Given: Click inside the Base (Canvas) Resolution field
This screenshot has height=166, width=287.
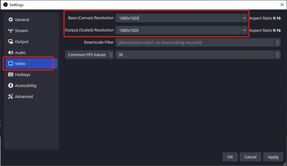Looking at the screenshot, I should tap(178, 18).
